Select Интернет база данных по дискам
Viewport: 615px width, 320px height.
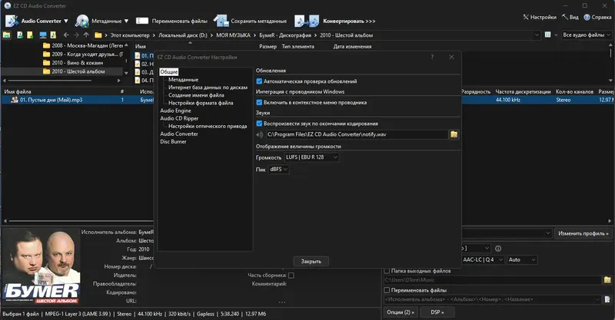(208, 87)
